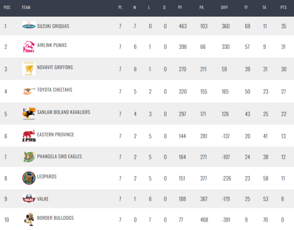The image size is (294, 230).
Task: Click the Leopards round badge
Action: point(29,178)
